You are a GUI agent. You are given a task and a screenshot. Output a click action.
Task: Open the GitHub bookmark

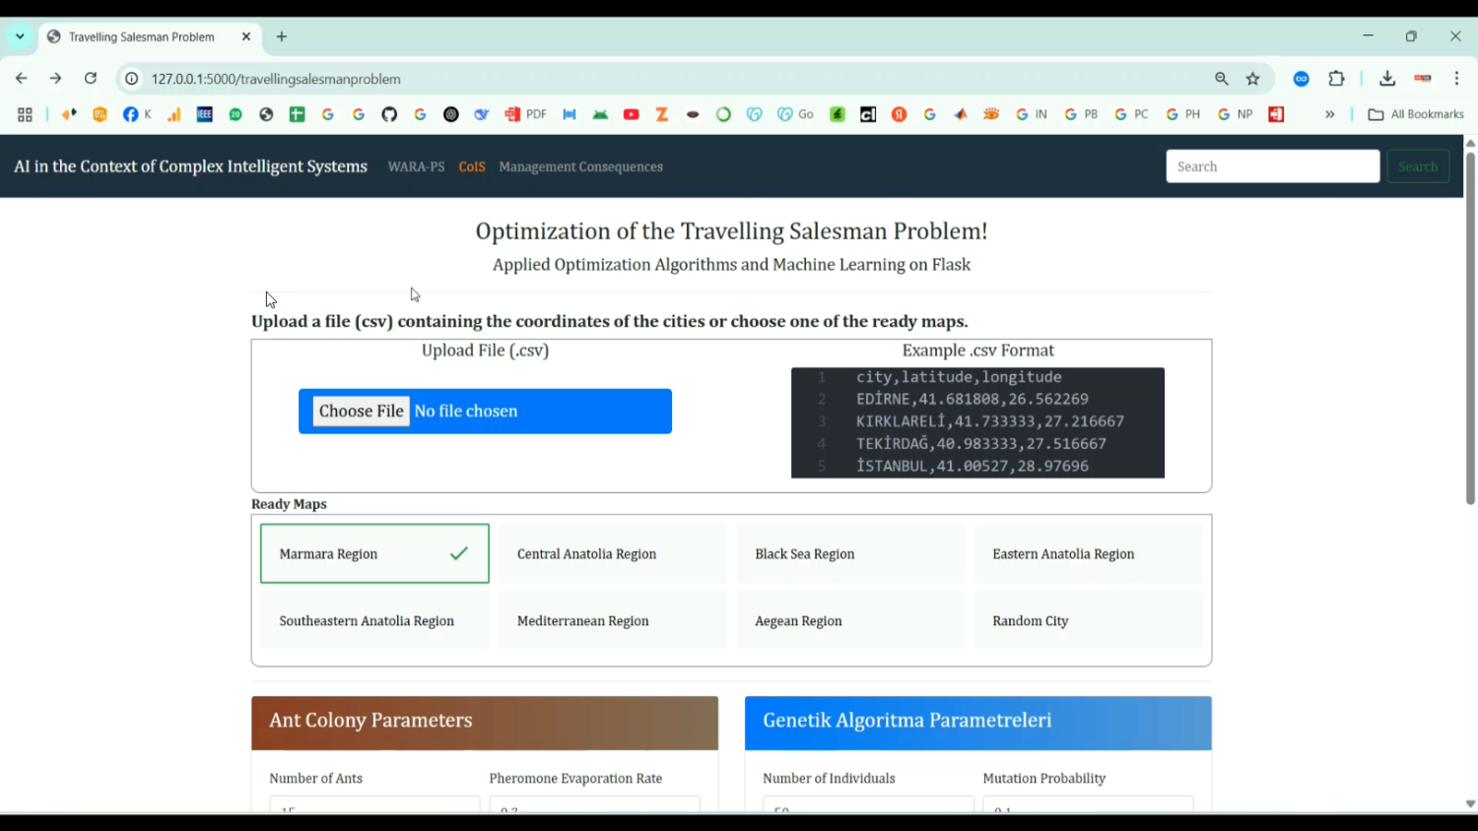pos(389,114)
